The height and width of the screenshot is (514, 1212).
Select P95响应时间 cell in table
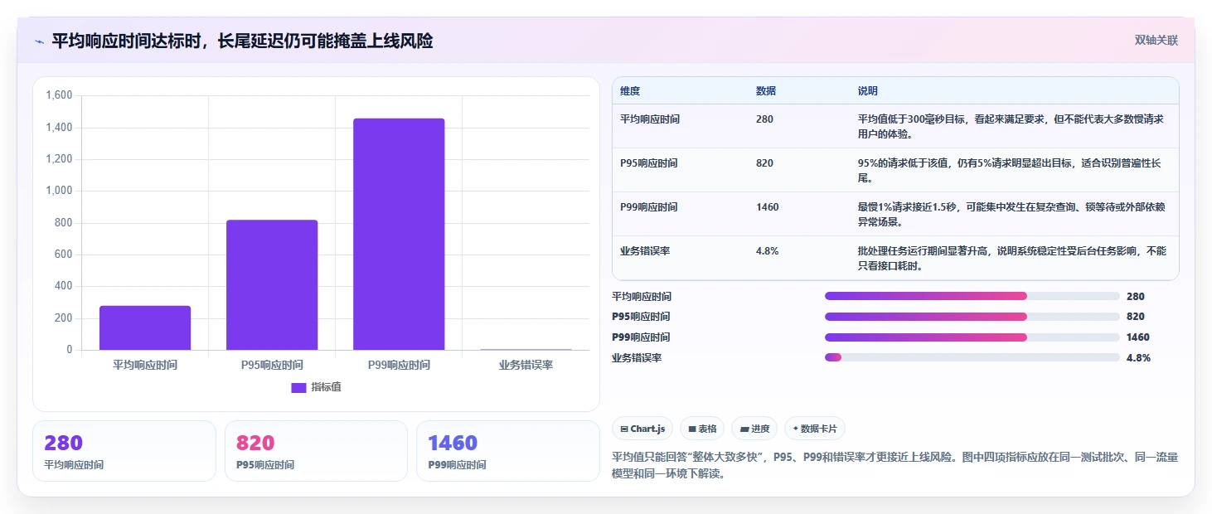click(x=649, y=163)
